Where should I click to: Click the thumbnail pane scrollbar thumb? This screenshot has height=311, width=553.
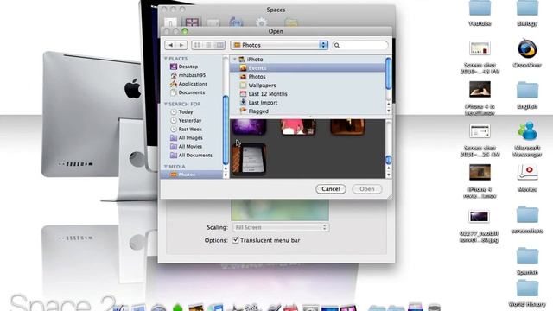[x=389, y=160]
